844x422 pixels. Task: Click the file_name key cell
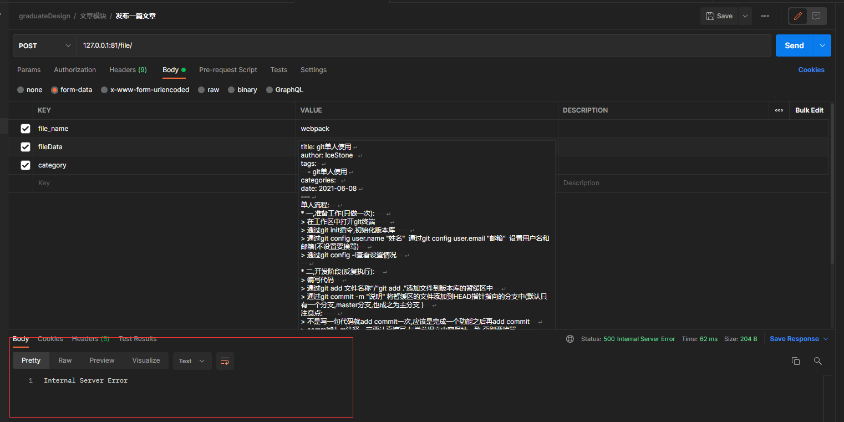(164, 129)
